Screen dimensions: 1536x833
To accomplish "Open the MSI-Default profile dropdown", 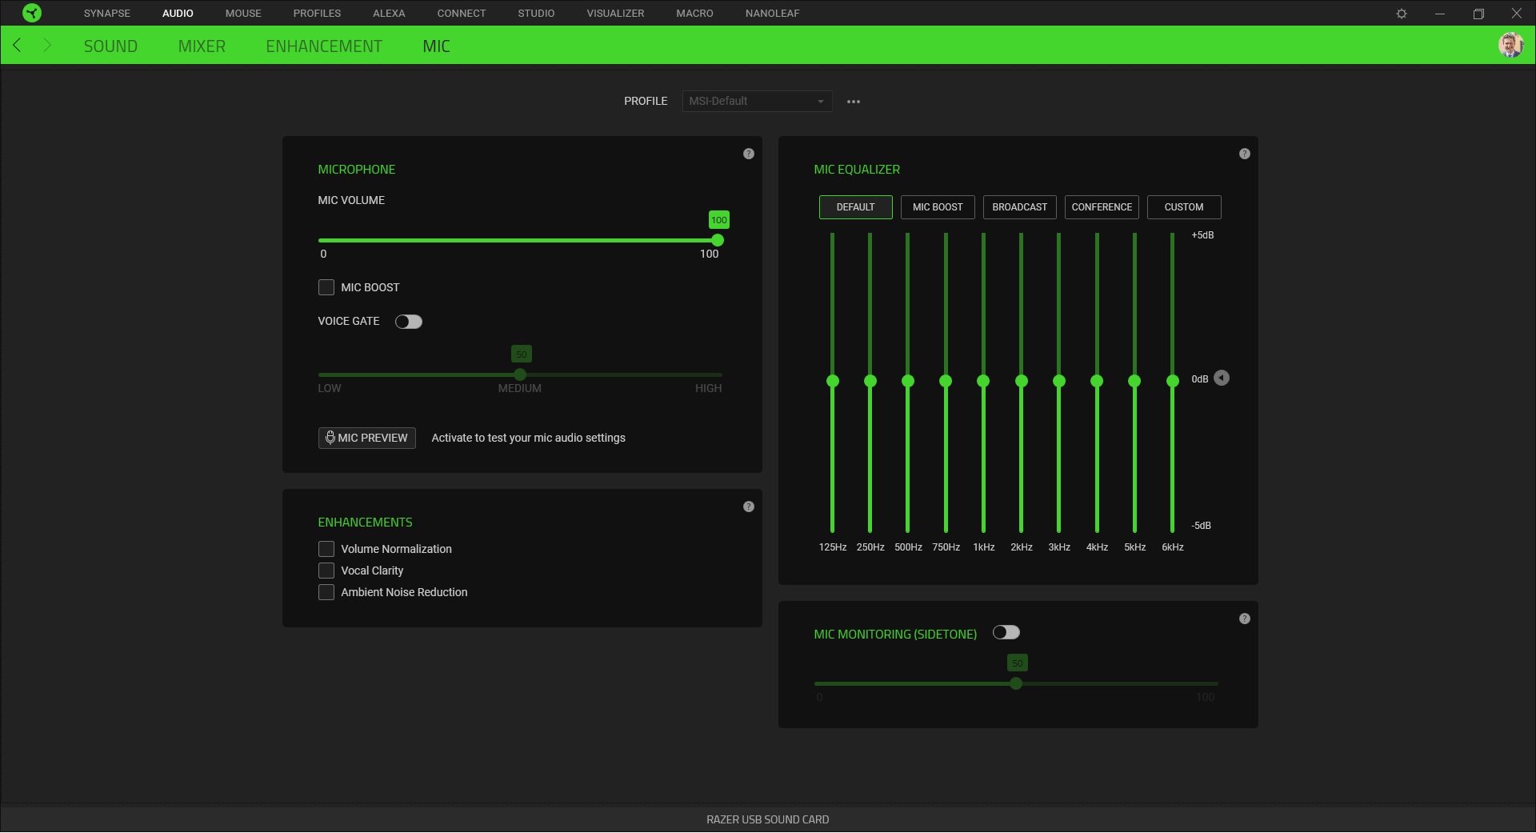I will pos(757,102).
